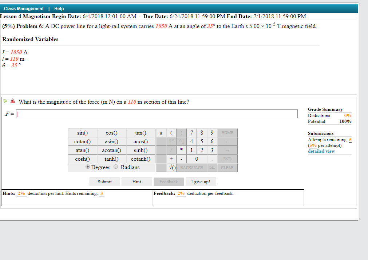The image size is (368, 260).
Task: Click inside the F= answer field
Action: pos(157,113)
